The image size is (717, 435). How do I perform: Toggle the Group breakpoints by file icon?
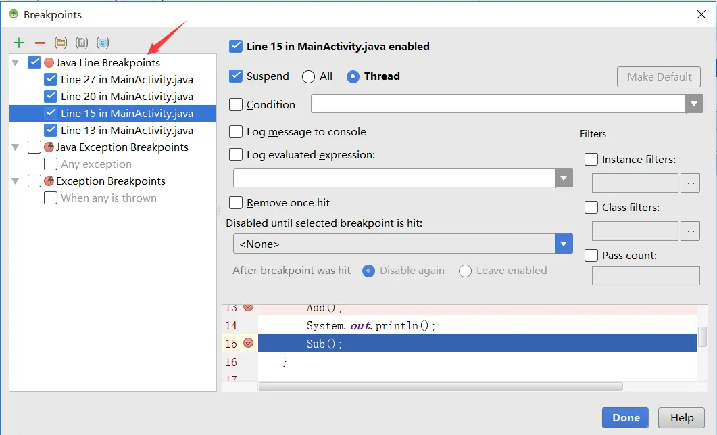pos(81,42)
